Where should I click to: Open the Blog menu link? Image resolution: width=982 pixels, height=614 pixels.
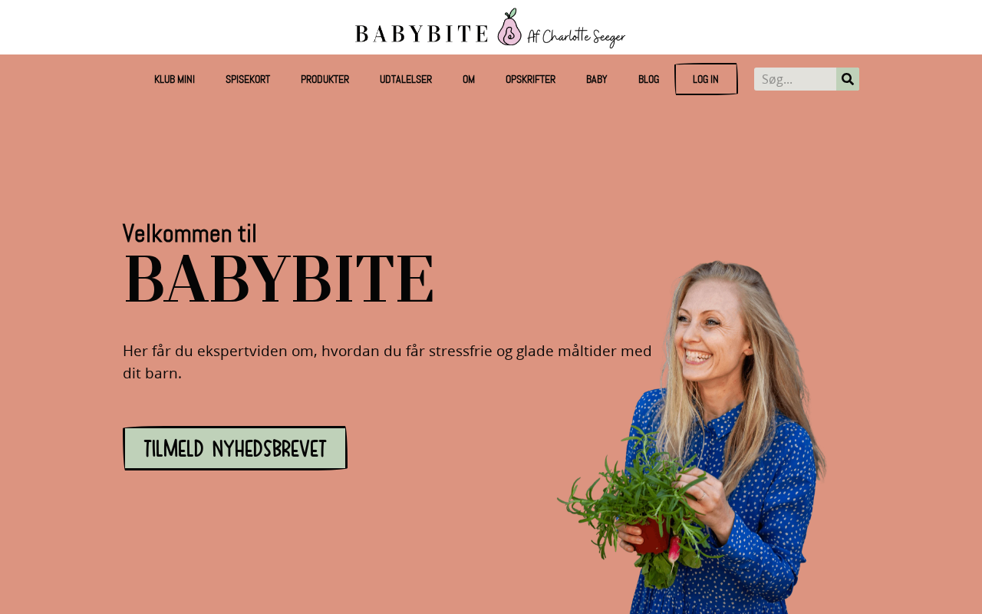[x=648, y=79]
